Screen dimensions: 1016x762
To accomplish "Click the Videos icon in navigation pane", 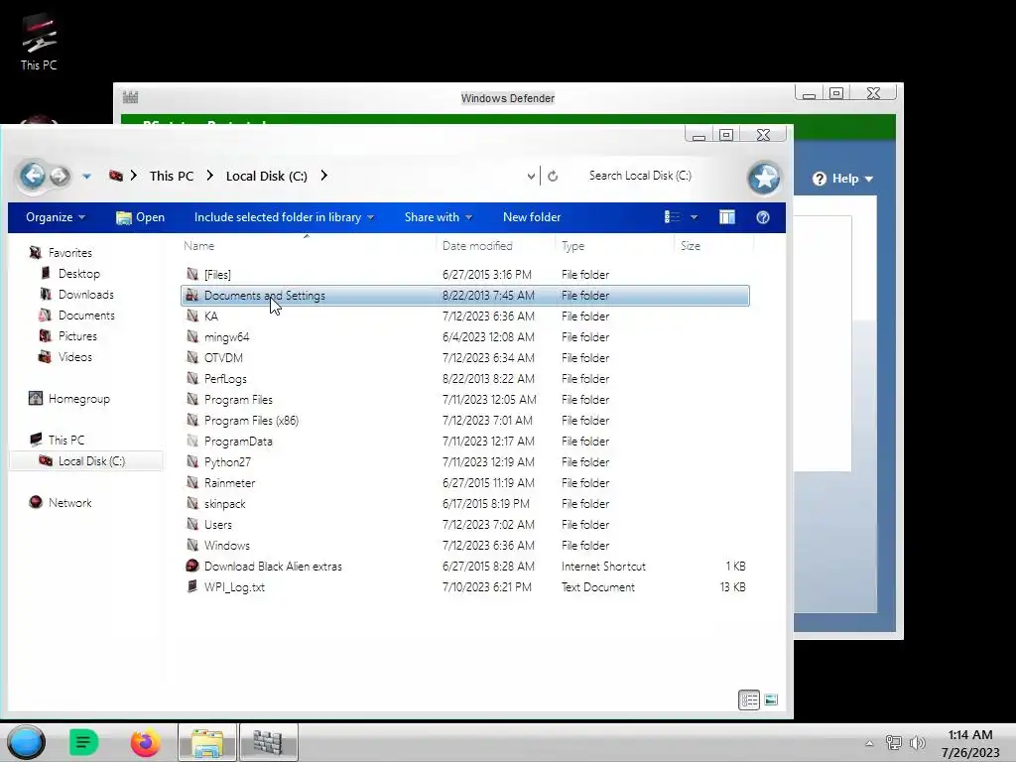I will (45, 356).
